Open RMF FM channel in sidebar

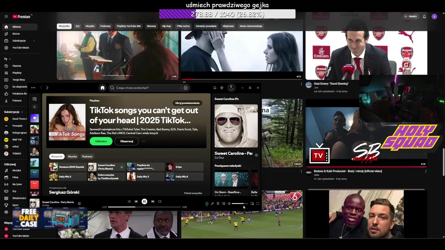pos(17,140)
